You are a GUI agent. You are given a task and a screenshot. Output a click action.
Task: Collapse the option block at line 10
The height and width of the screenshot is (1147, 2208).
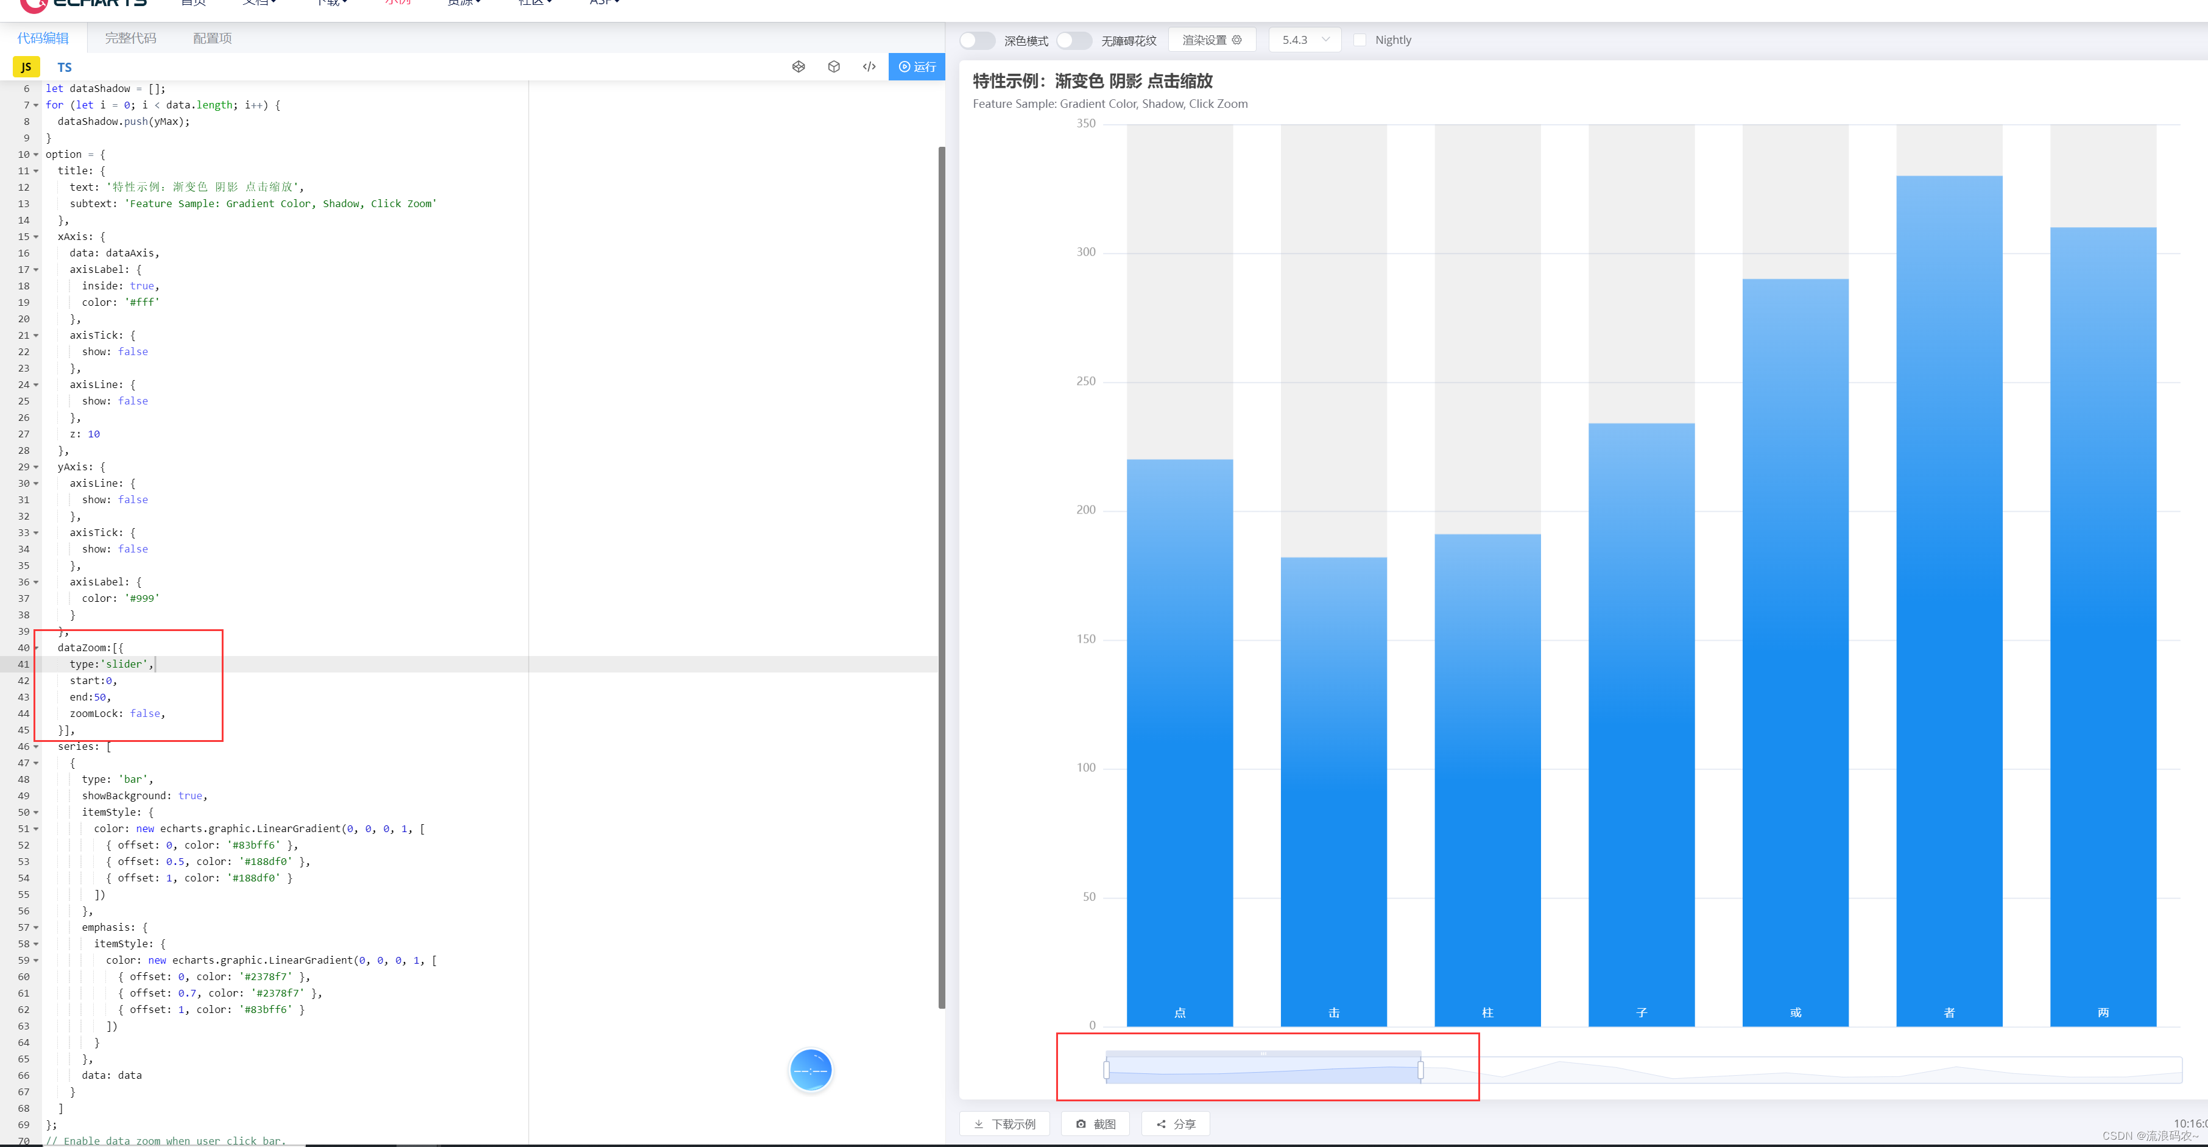[36, 154]
